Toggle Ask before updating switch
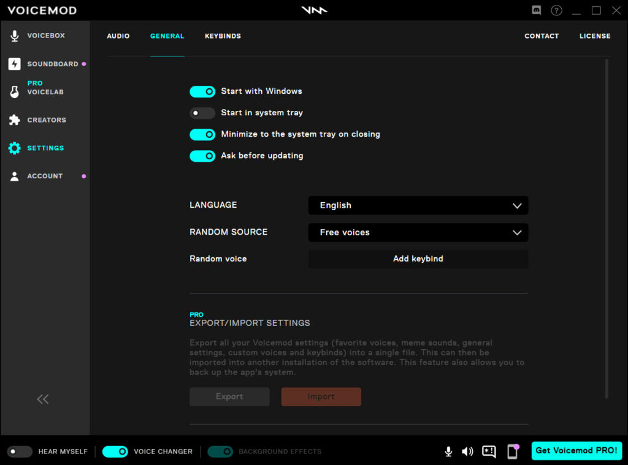 point(202,156)
